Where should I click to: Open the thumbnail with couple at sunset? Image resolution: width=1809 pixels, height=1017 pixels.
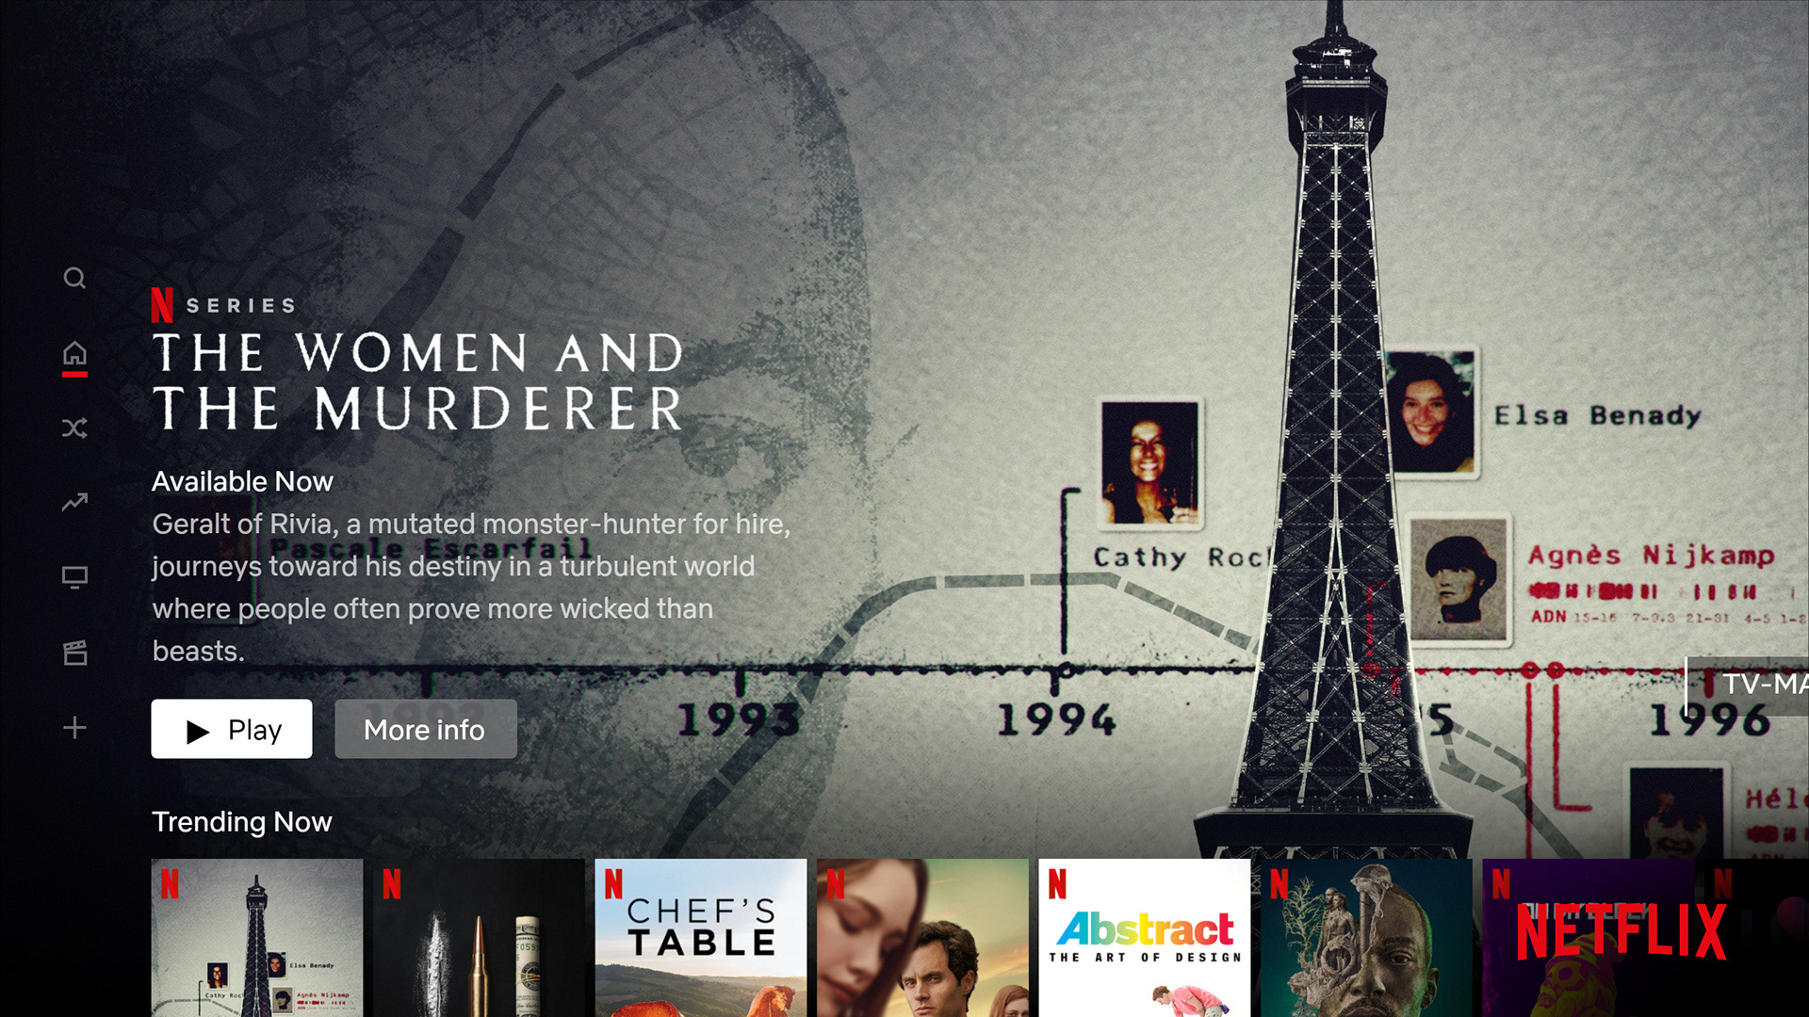click(x=923, y=938)
